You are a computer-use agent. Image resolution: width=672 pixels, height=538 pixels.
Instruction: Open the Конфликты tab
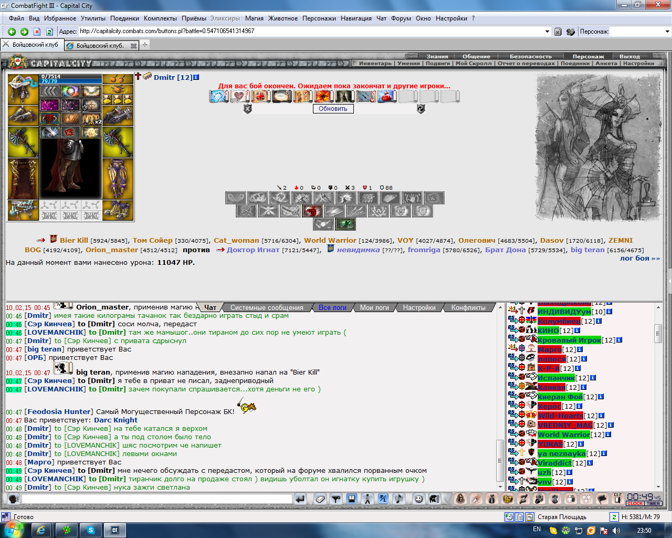pos(468,307)
